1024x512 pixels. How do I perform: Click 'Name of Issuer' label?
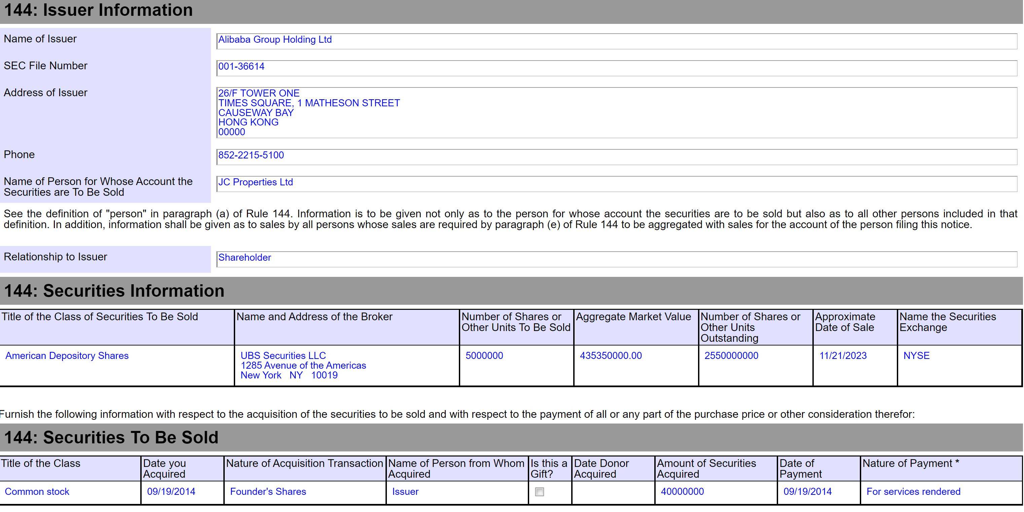[x=40, y=39]
